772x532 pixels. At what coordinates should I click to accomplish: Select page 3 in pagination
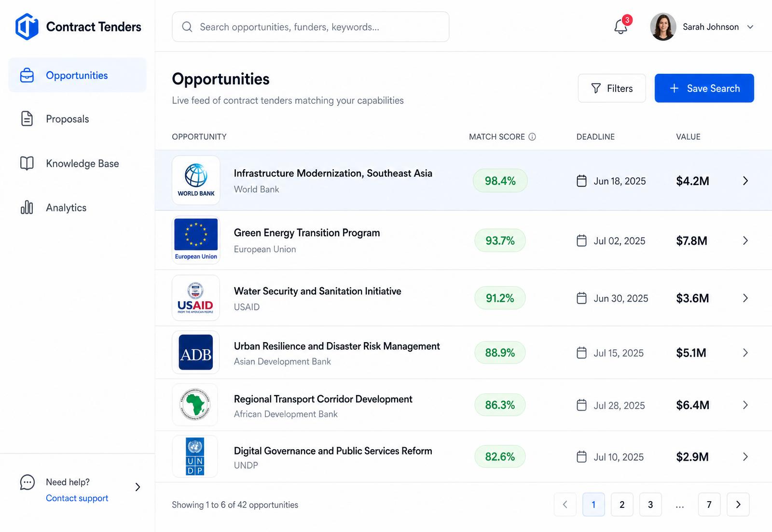coord(650,505)
